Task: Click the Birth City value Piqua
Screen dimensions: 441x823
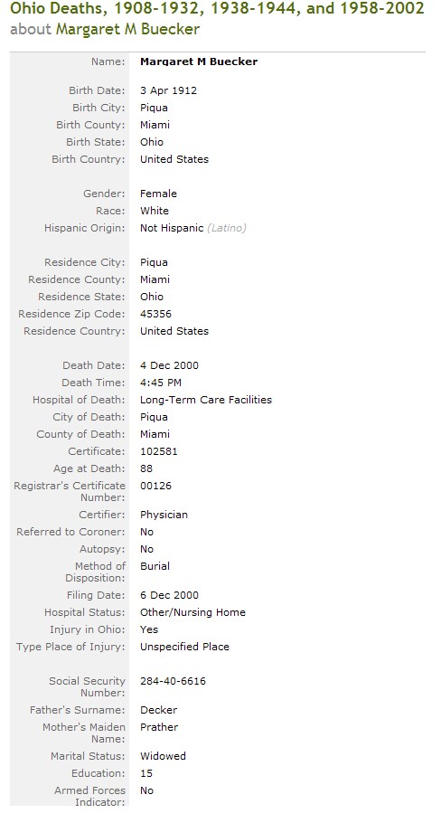Action: [x=154, y=108]
